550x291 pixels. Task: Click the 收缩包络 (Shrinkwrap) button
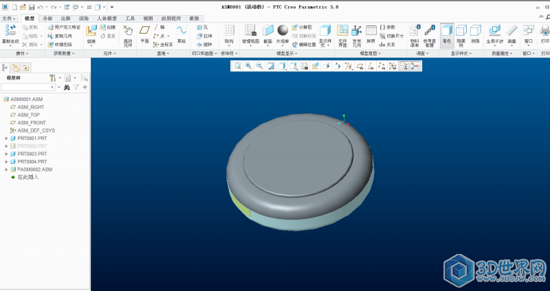60,45
